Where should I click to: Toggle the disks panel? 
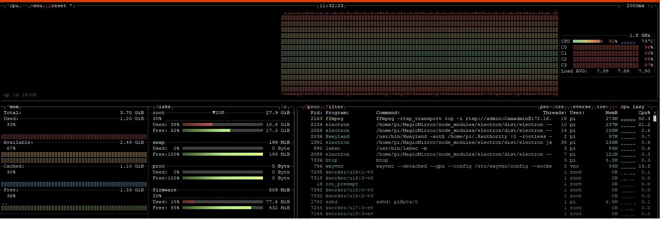pyautogui.click(x=163, y=107)
